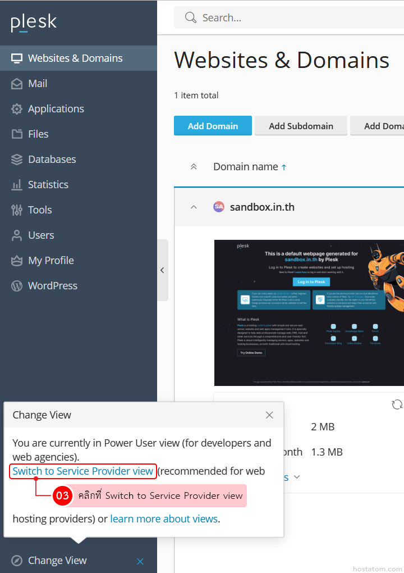The image size is (404, 573).
Task: Go to Users in the sidebar
Action: point(41,235)
